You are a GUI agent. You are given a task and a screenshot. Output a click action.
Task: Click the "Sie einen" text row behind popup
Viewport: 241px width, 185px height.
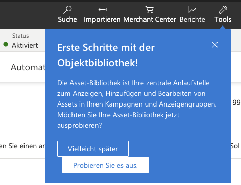pos(22,146)
